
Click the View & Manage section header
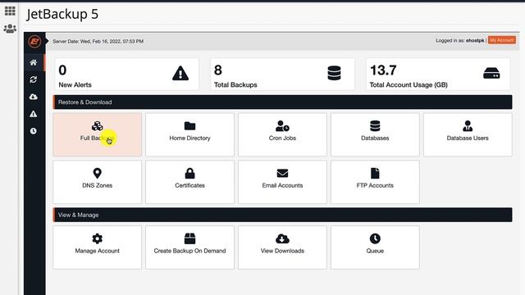coord(282,215)
